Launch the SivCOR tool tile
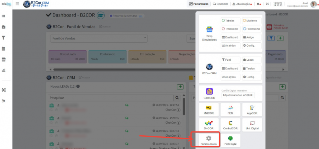Viewport: 319px width, 149px height. coord(209,125)
